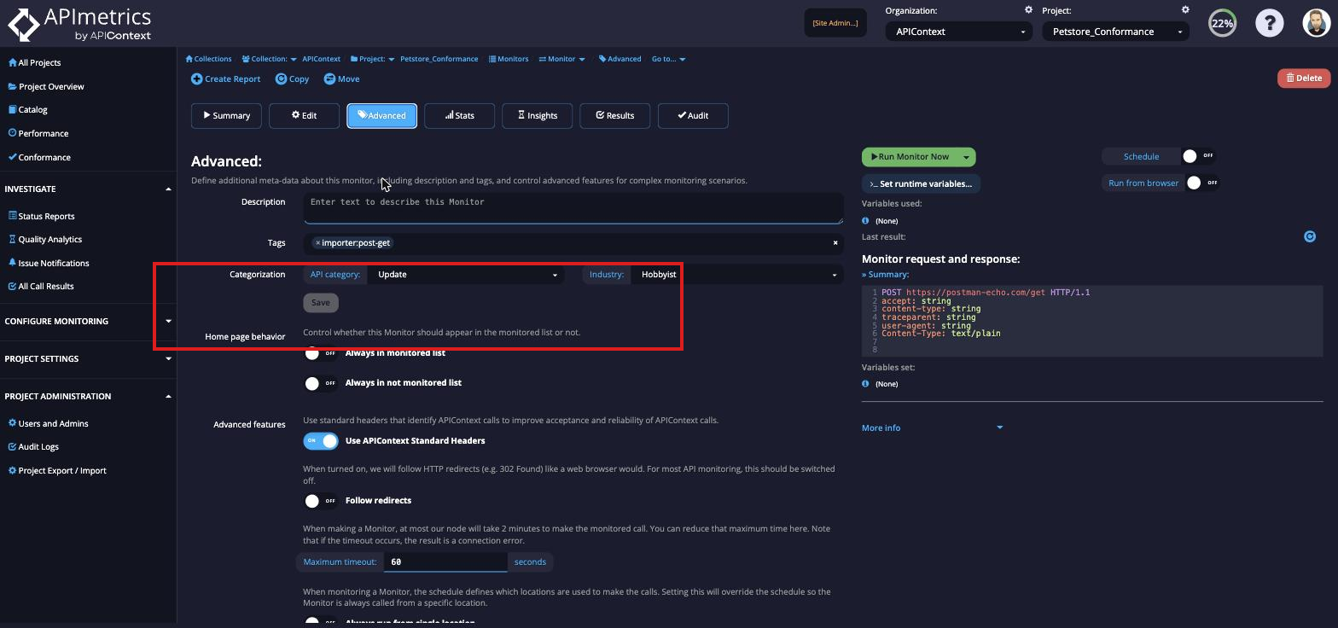
Task: Click Set runtime variables button
Action: click(x=921, y=183)
